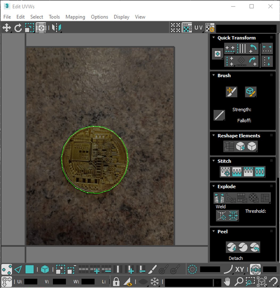This screenshot has height=288, width=280.
Task: Click the side panel vertical scrollbar
Action: [x=278, y=106]
